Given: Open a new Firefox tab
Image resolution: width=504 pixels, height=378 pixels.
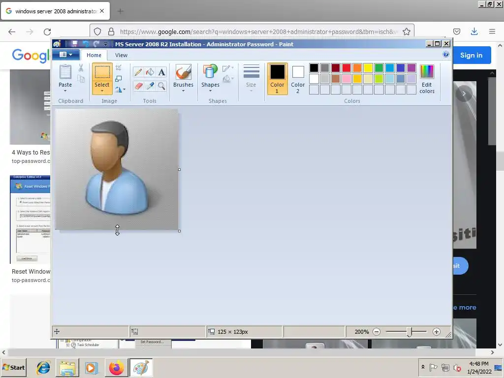Looking at the screenshot, I should (120, 11).
